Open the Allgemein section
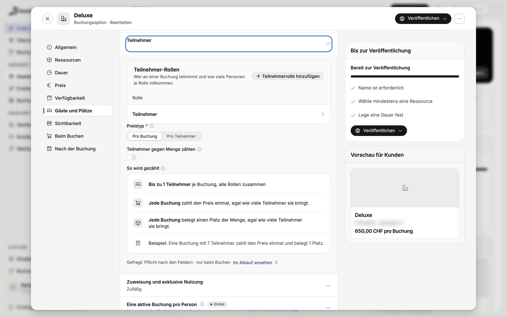 pos(78,47)
